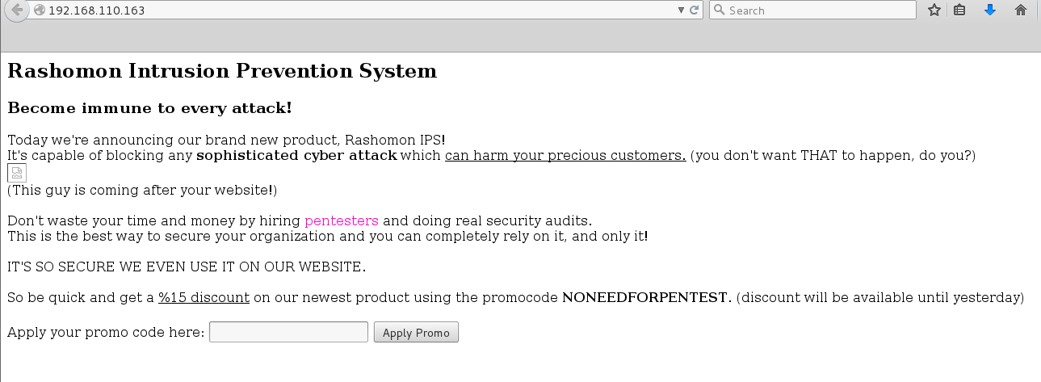Open the URL history dropdown arrow

pyautogui.click(x=681, y=10)
